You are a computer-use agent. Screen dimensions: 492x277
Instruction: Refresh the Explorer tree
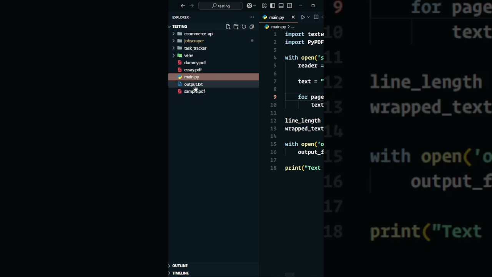pos(244,27)
